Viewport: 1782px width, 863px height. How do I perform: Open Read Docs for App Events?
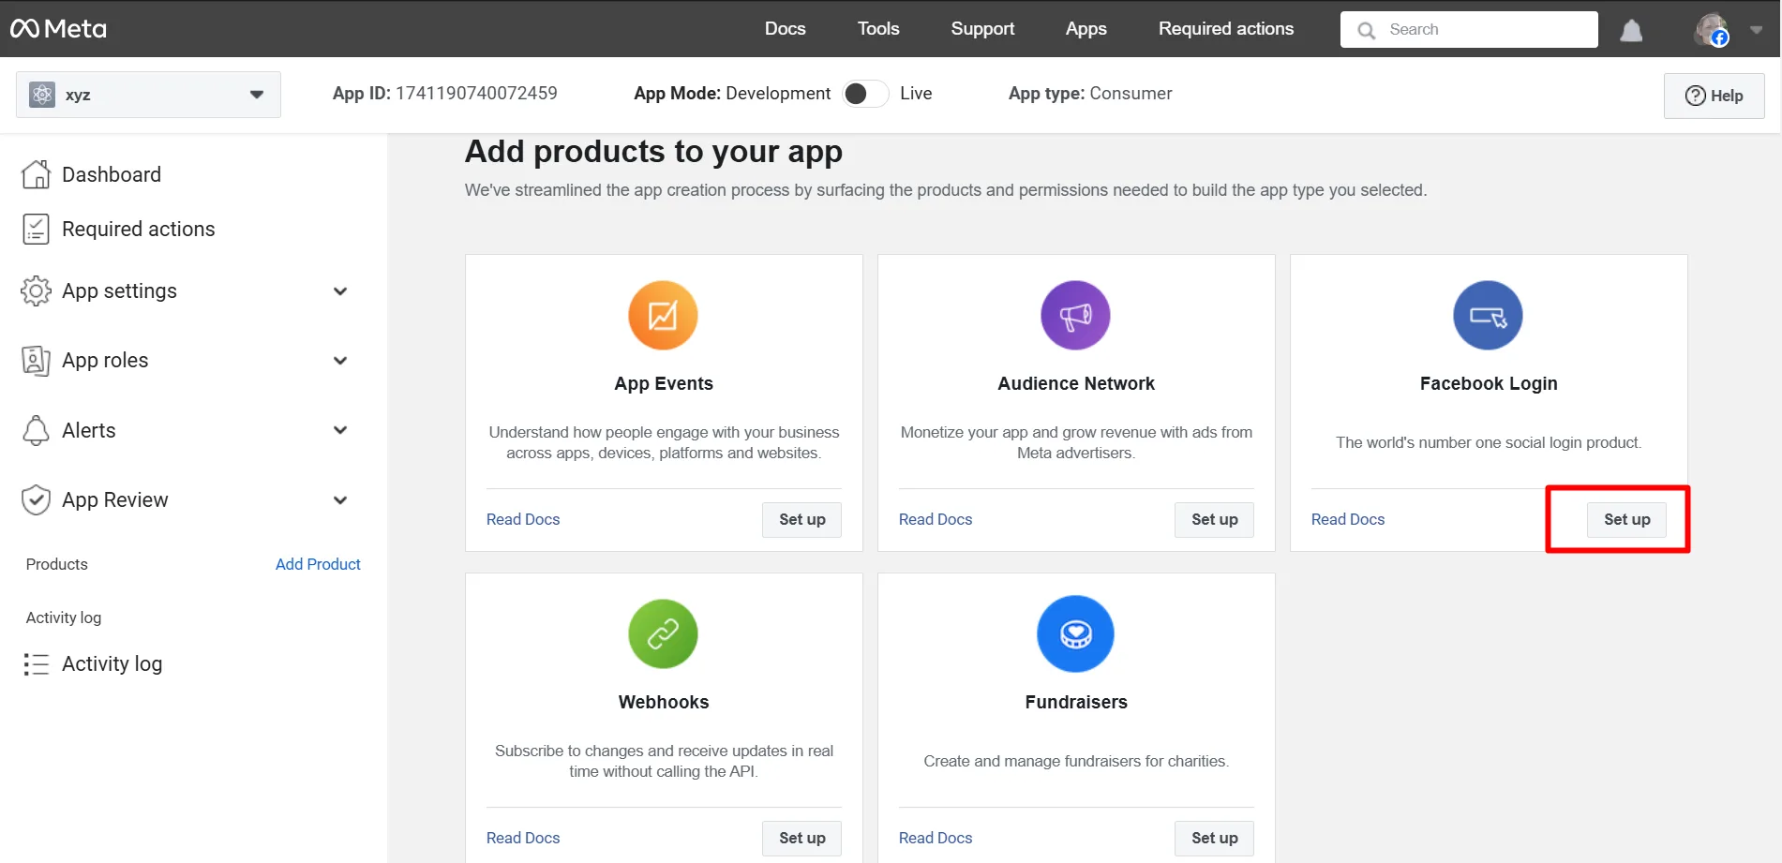point(523,519)
